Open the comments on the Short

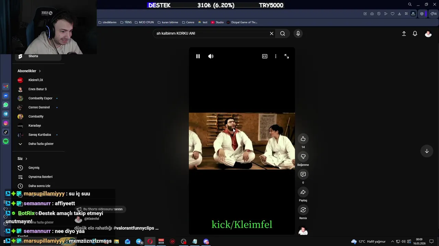tap(303, 174)
